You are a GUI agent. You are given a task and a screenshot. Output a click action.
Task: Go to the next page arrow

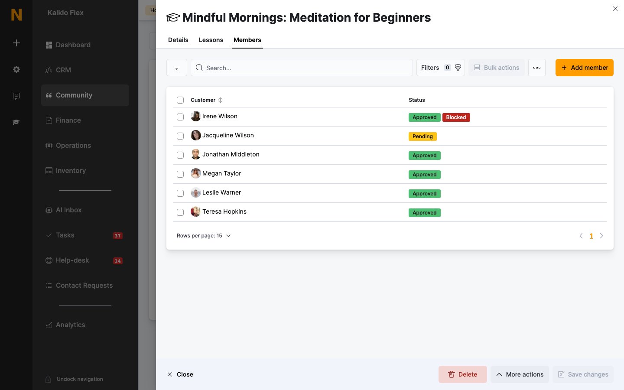[x=601, y=236]
